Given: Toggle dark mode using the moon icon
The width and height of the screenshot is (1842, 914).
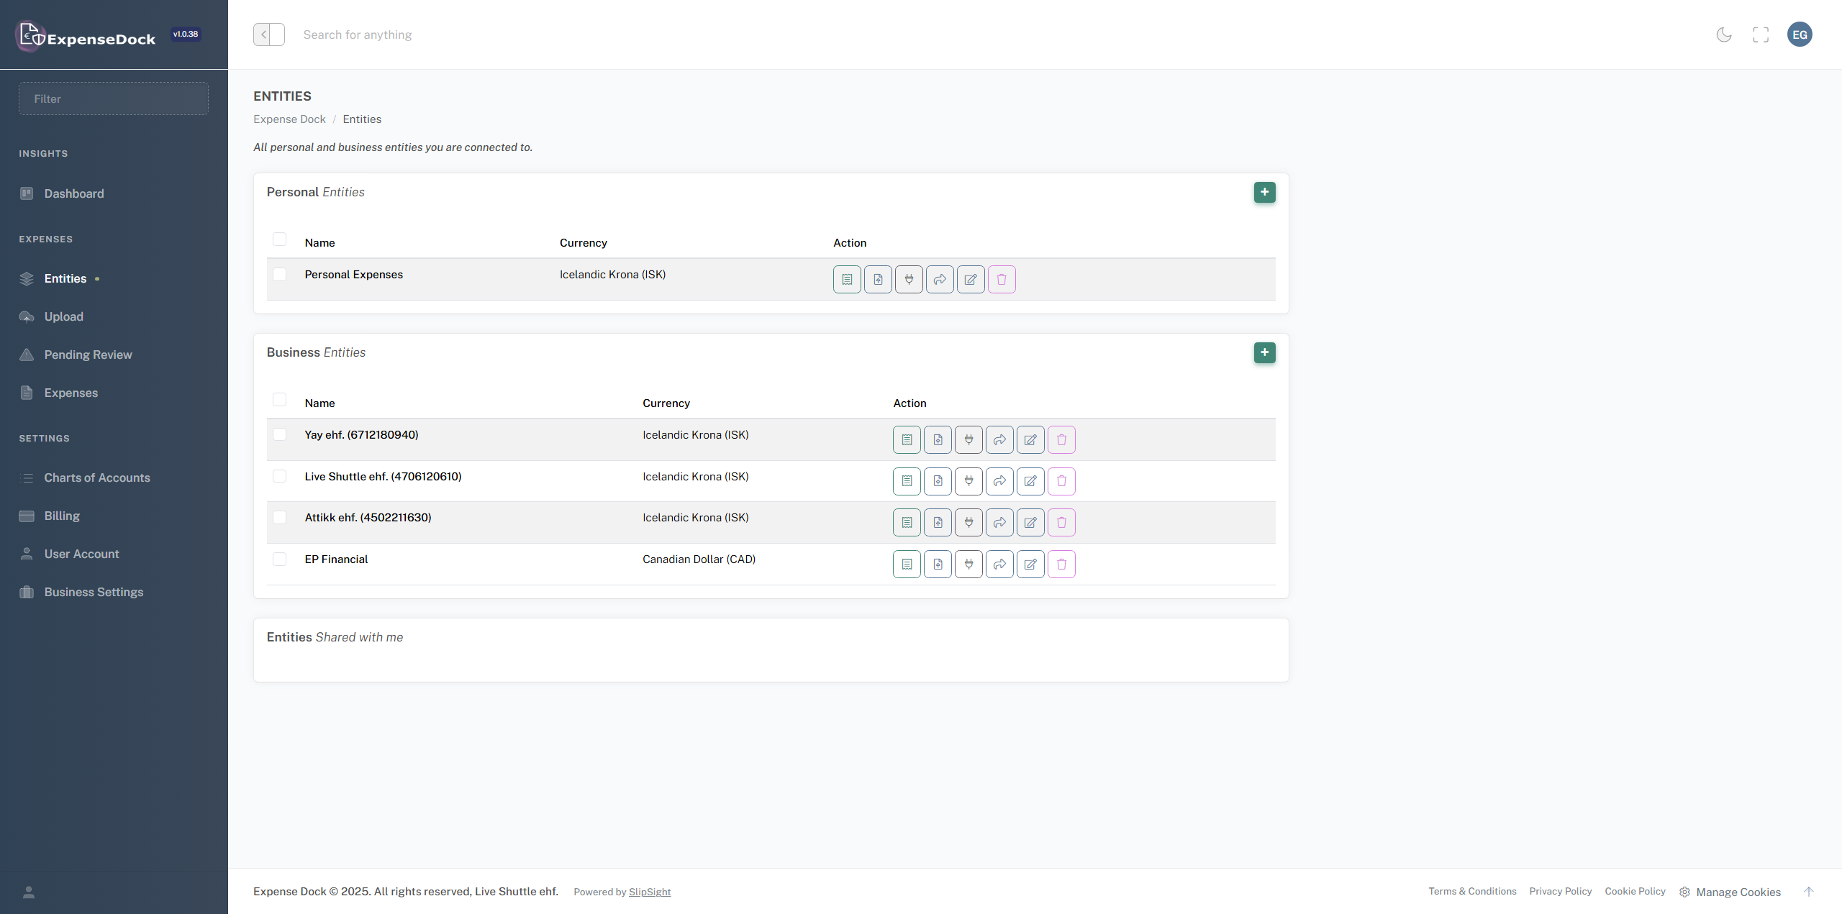Looking at the screenshot, I should click(1724, 34).
